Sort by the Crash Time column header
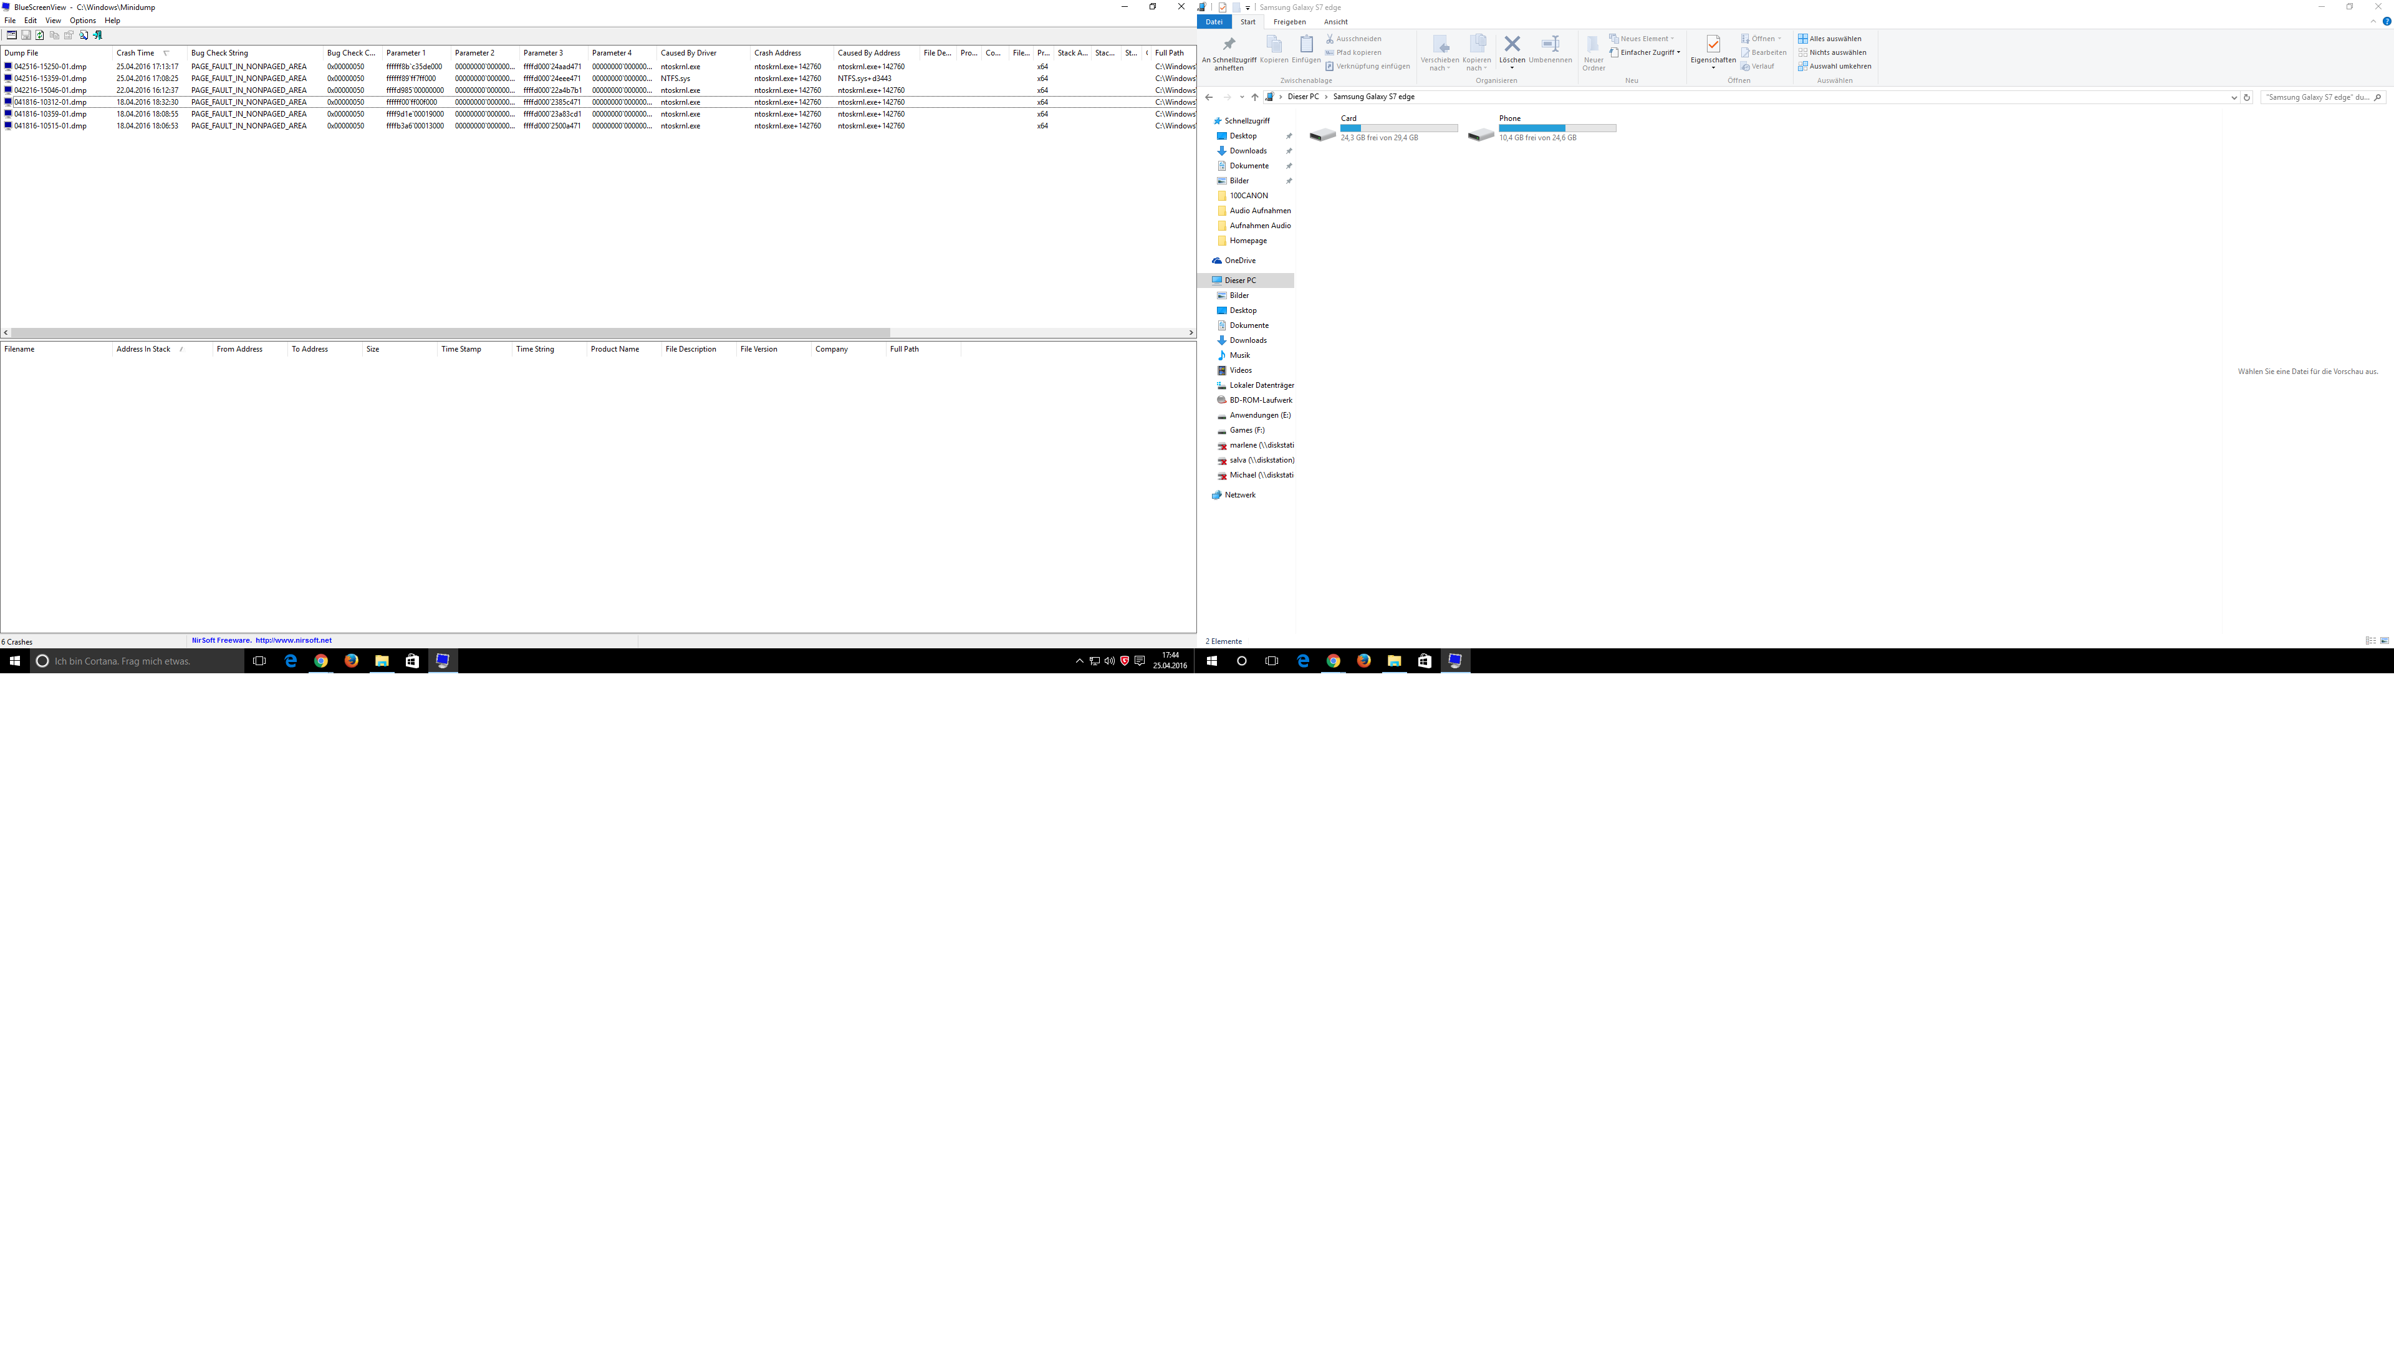Screen dimensions: 2394x1349 (x=136, y=53)
